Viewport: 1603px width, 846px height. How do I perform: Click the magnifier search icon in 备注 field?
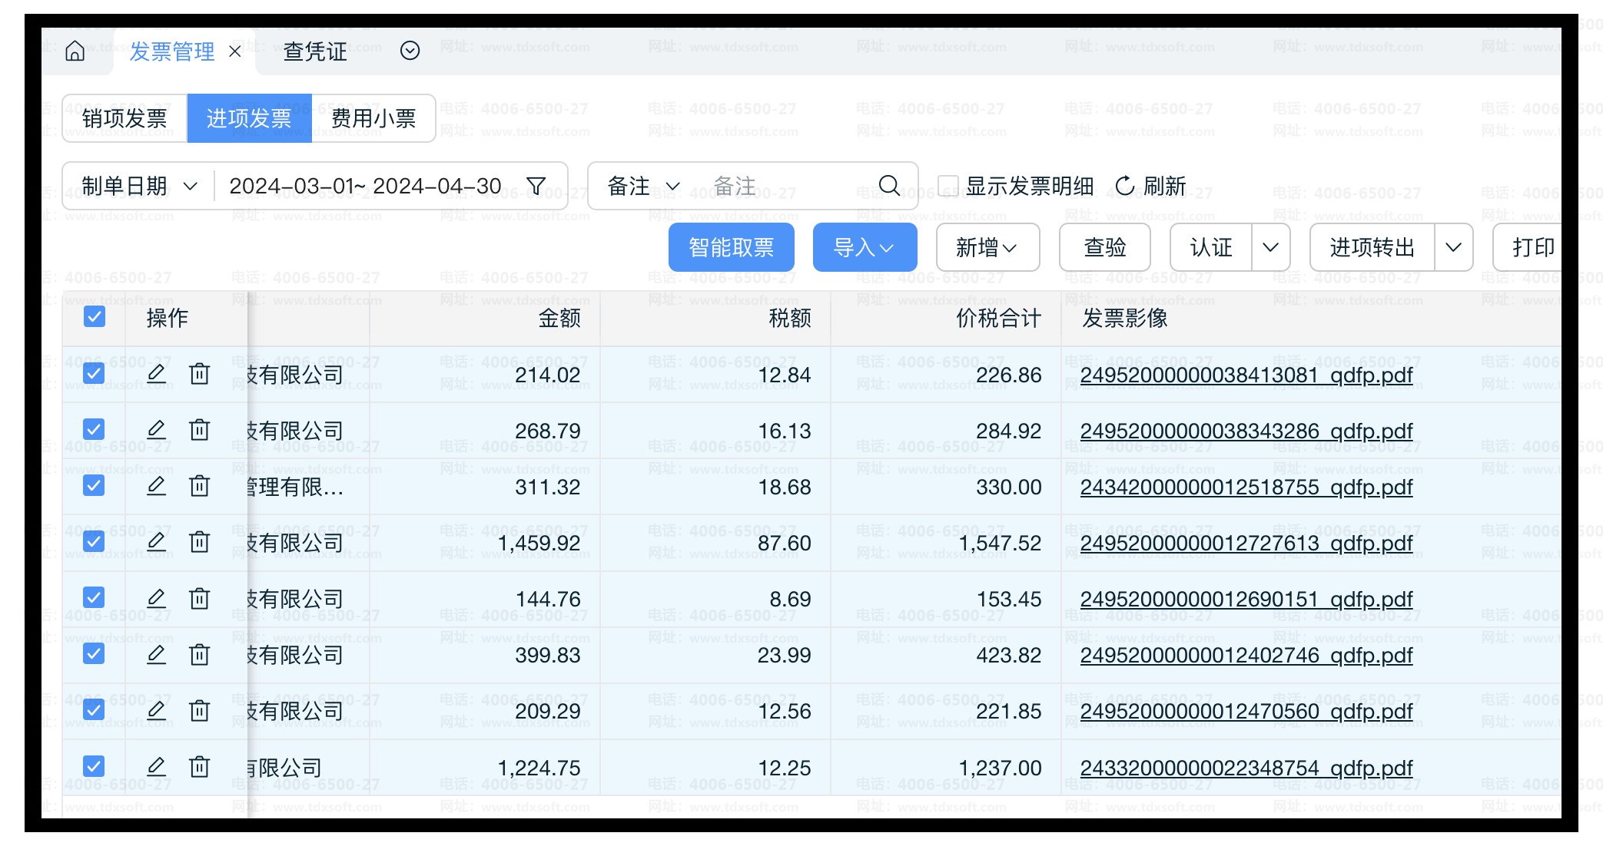(x=889, y=186)
